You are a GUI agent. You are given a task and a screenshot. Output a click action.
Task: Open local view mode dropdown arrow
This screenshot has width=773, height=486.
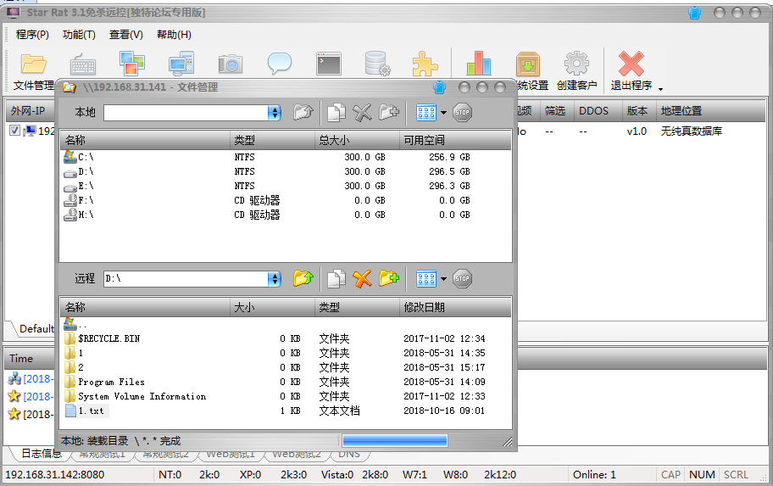point(443,113)
